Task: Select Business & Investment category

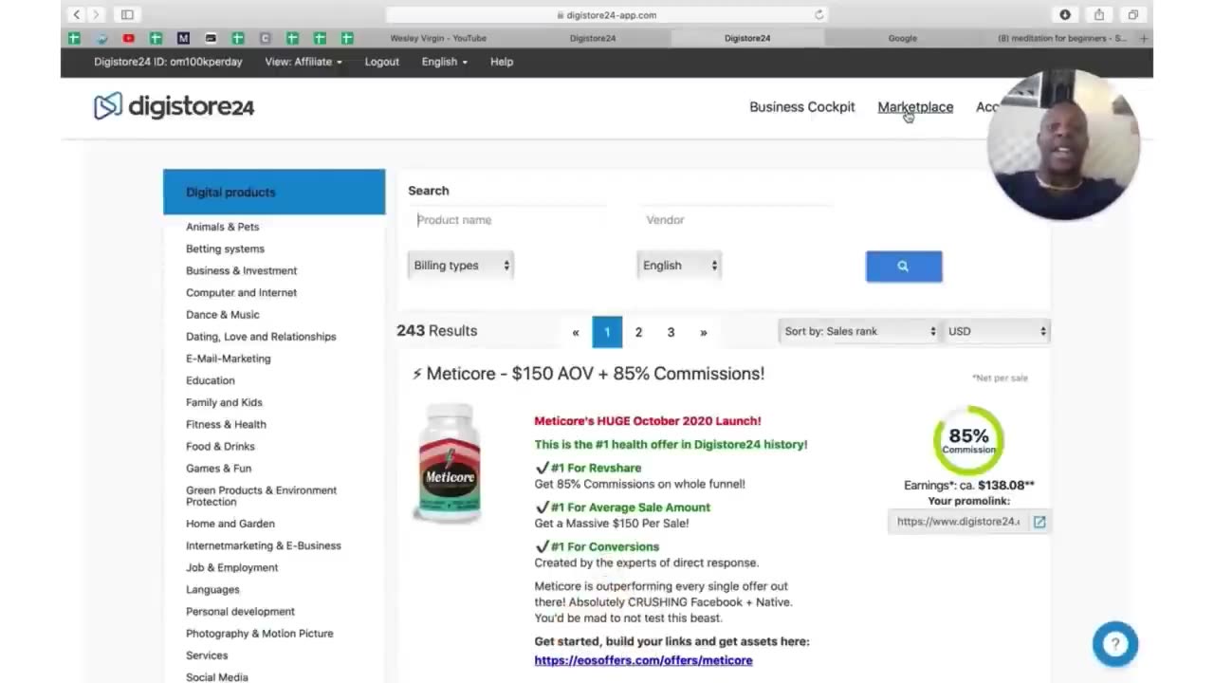Action: [x=241, y=270]
